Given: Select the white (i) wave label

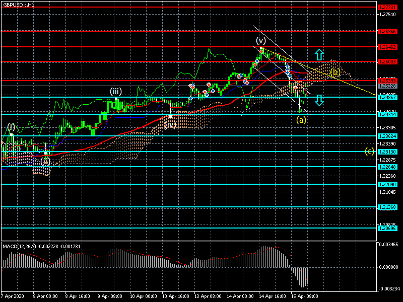Looking at the screenshot, I should pos(11,126).
